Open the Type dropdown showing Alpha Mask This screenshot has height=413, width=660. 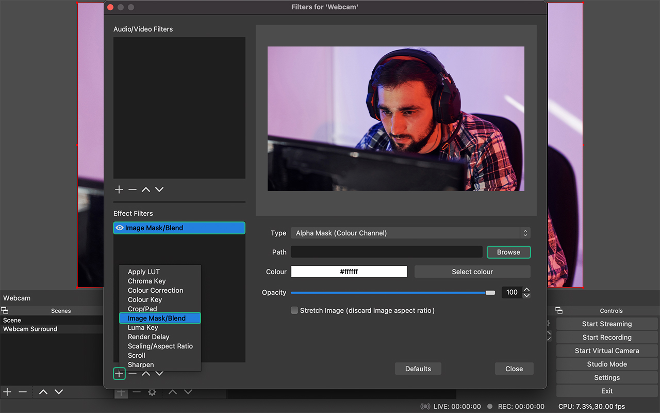click(x=410, y=233)
